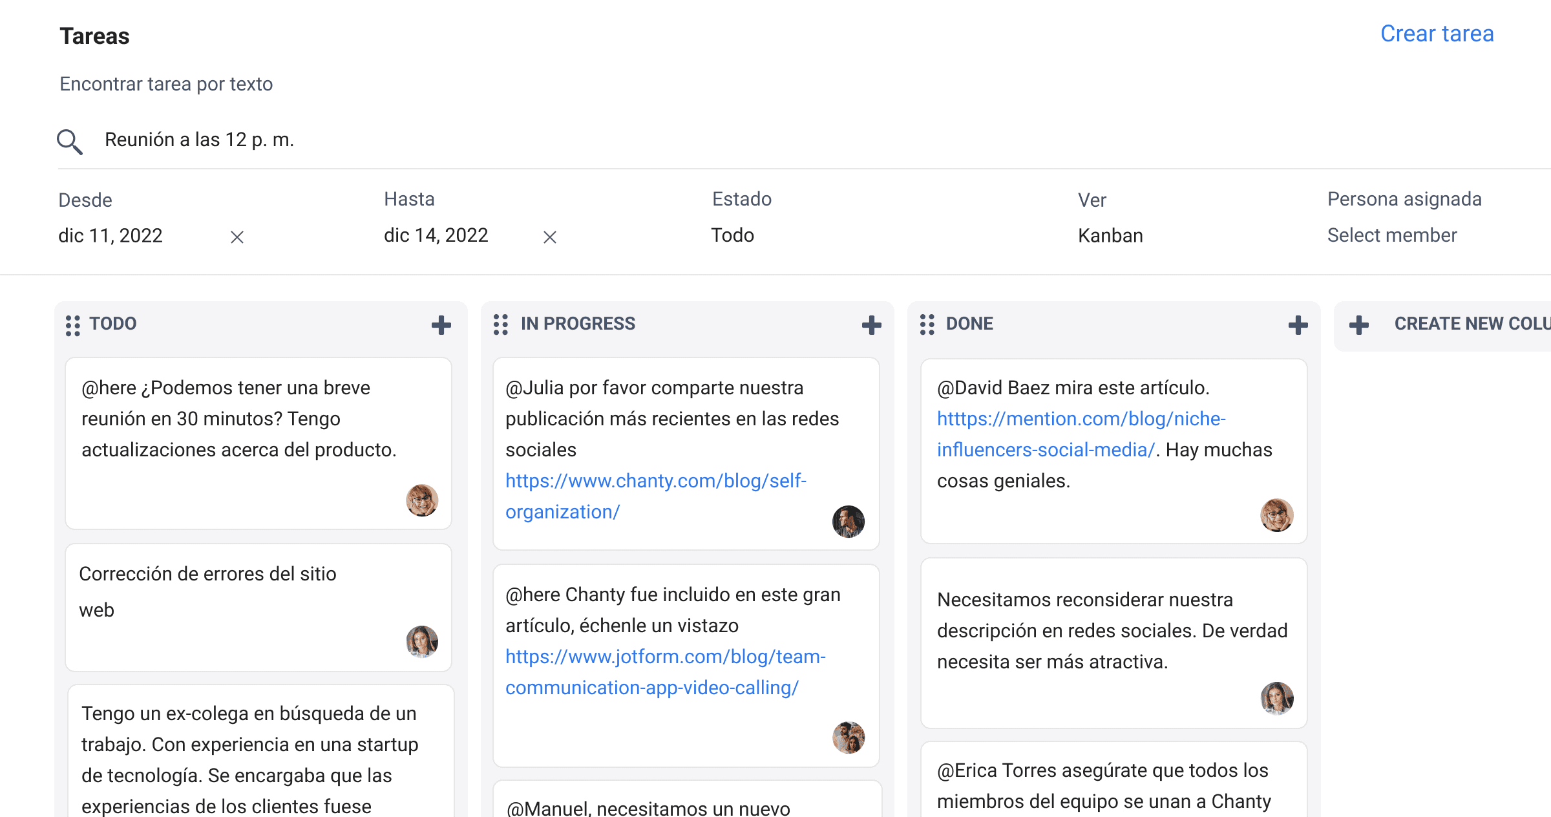Clear the Hasta date filter

click(x=550, y=237)
